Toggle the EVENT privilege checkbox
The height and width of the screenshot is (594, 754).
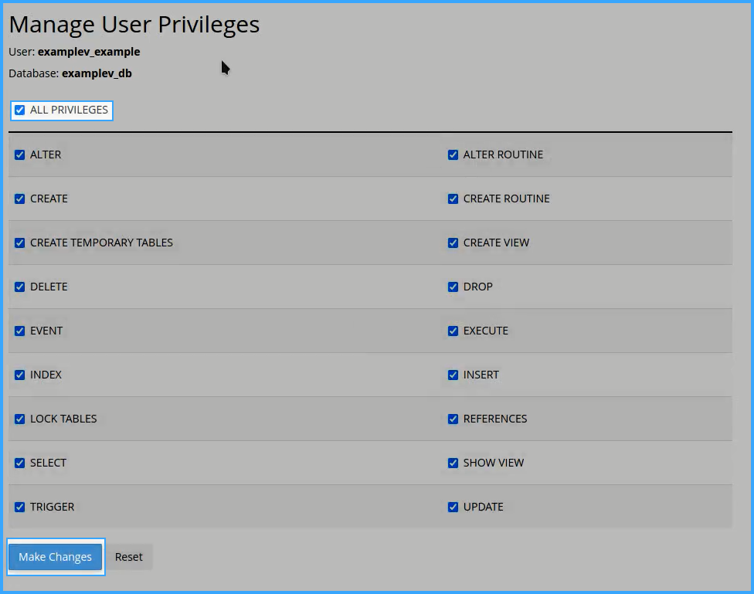coord(20,331)
